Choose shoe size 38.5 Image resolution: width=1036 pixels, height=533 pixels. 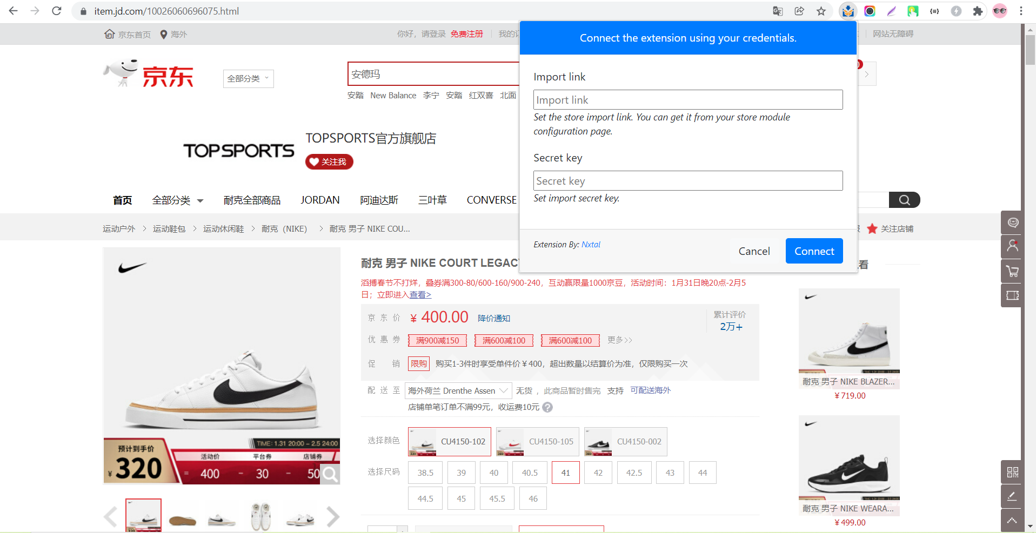pyautogui.click(x=425, y=473)
